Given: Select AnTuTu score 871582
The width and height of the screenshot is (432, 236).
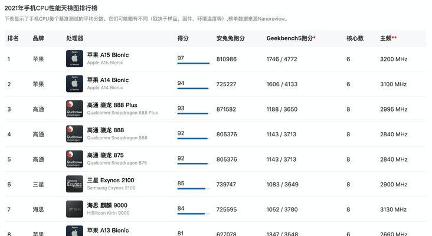Looking at the screenshot, I should (x=226, y=109).
